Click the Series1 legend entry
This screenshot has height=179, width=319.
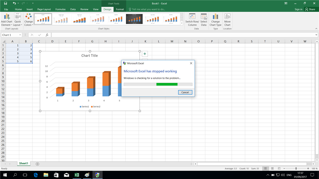pos(84,107)
